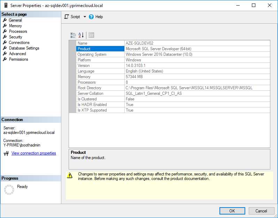Click the Script scroll icon in the toolbar
This screenshot has height=218, width=278.
point(67,17)
